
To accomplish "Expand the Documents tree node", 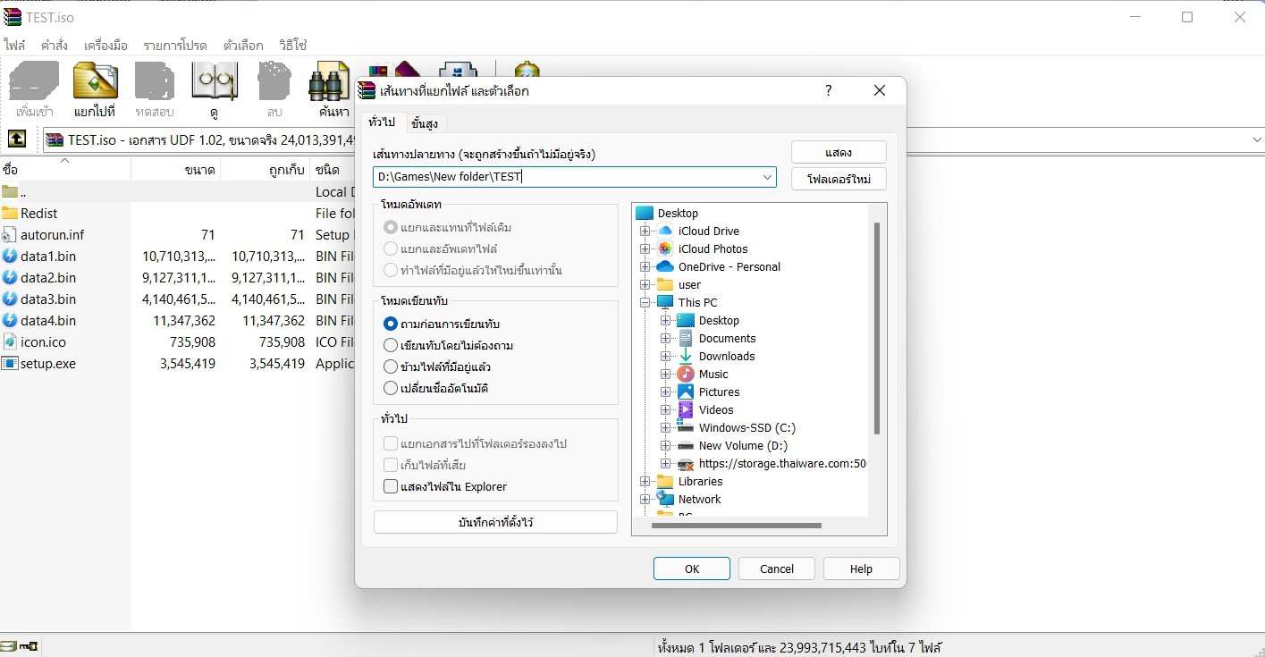I will (665, 338).
